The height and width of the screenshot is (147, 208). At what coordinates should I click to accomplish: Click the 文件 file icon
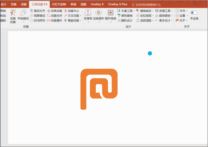pos(177,11)
